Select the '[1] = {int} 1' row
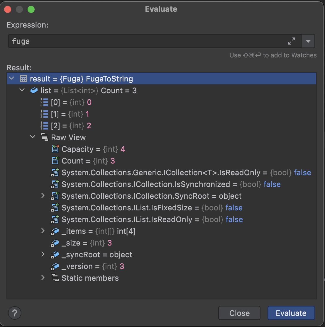 point(162,114)
